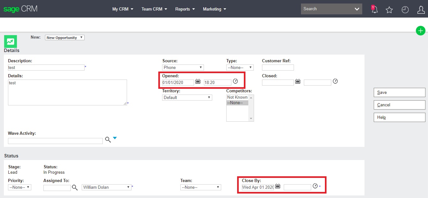Open the notifications bell icon
This screenshot has width=428, height=198.
pos(374,10)
